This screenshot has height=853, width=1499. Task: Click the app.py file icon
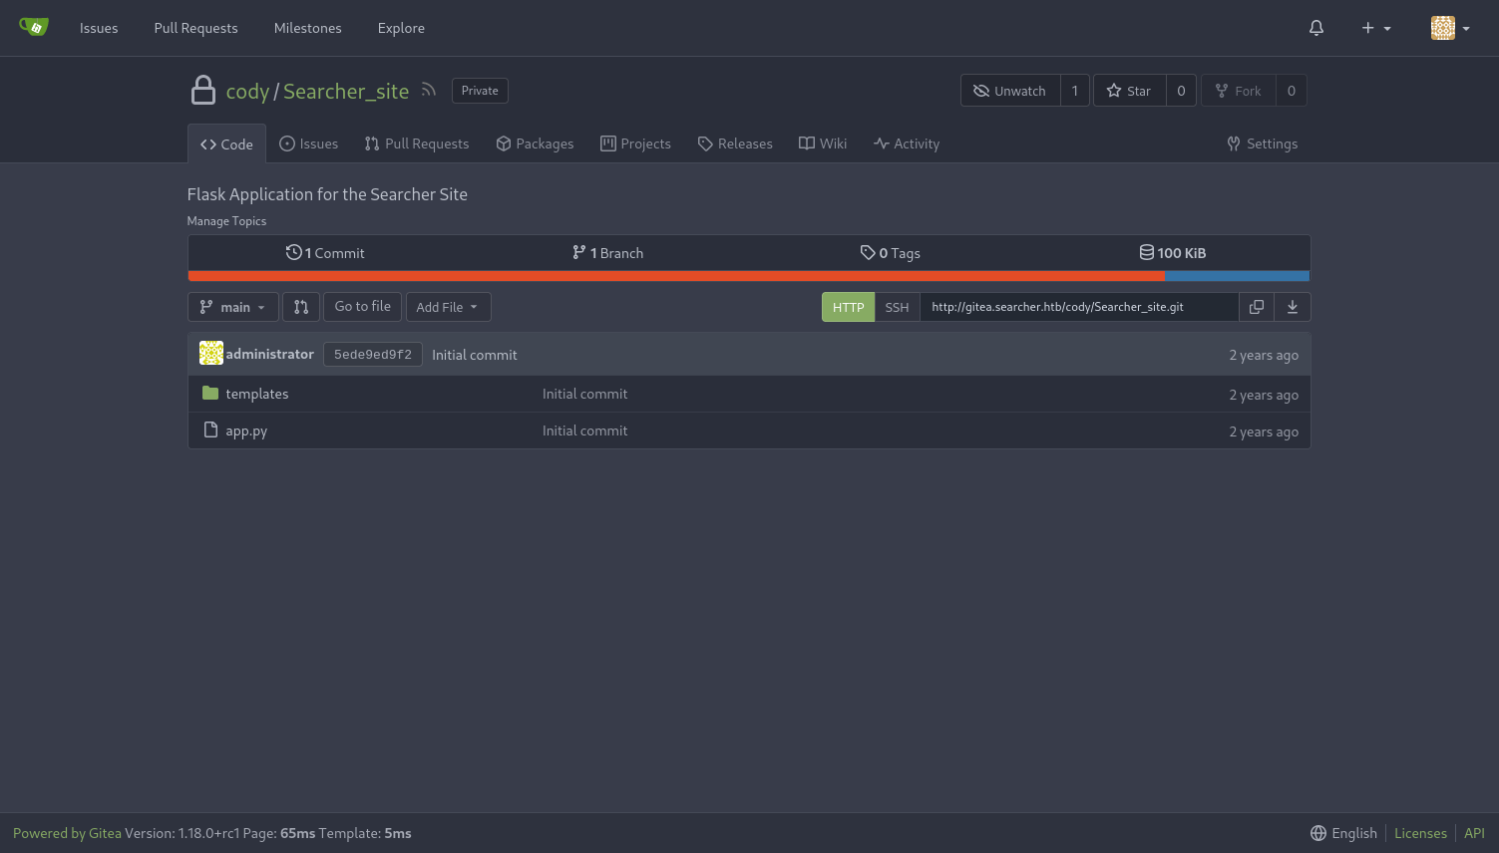point(210,429)
